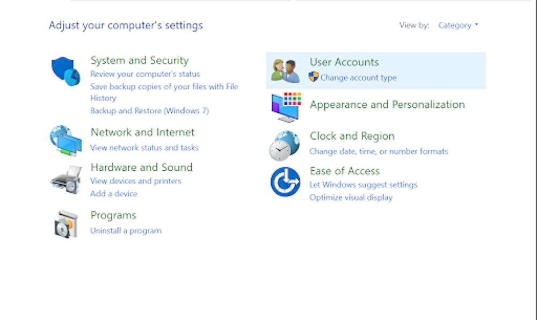Screen dimensions: 537x320
Task: Click the Ease of Access icon
Action: (285, 182)
